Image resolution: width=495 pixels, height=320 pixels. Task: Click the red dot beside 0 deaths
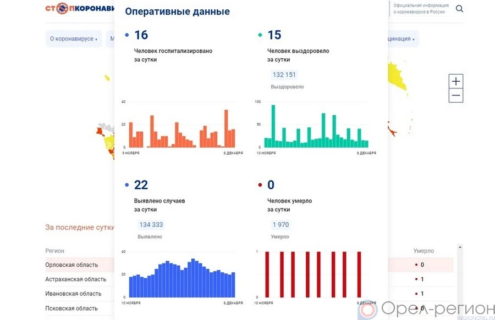pos(260,185)
